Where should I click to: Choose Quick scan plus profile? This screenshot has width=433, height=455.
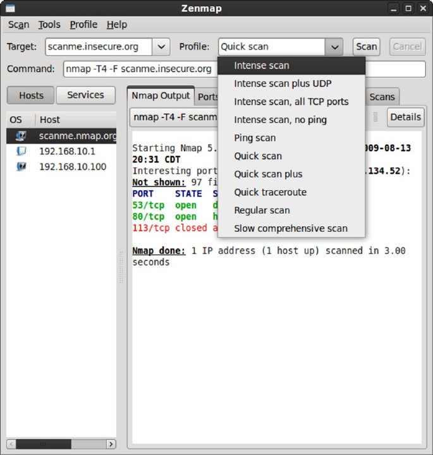(291, 174)
